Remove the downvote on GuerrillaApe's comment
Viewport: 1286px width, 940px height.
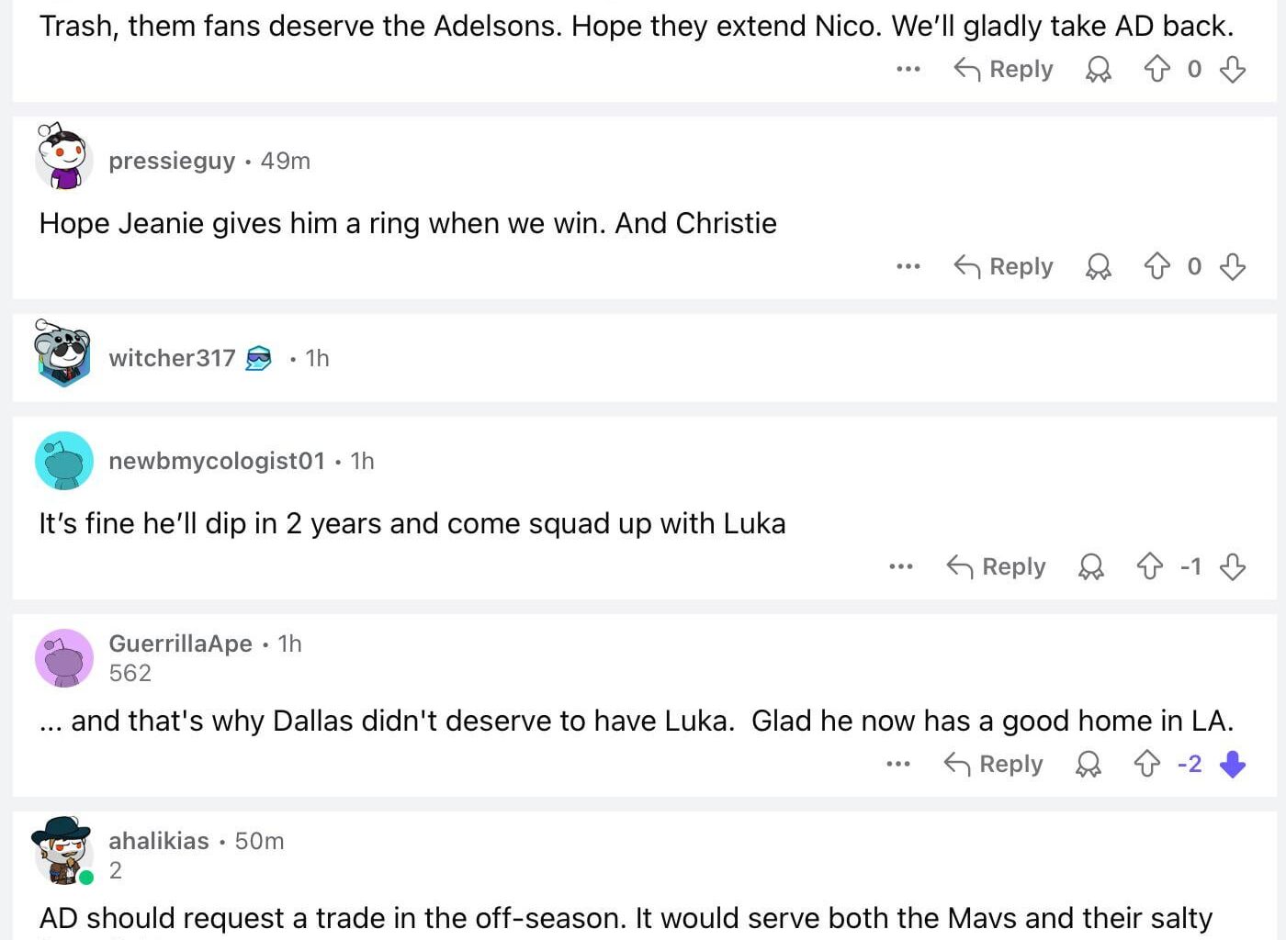coord(1232,764)
